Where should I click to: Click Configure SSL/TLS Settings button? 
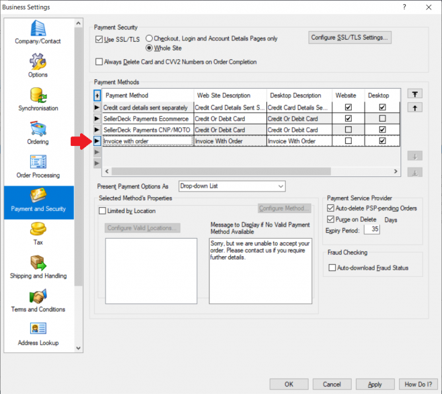click(350, 38)
